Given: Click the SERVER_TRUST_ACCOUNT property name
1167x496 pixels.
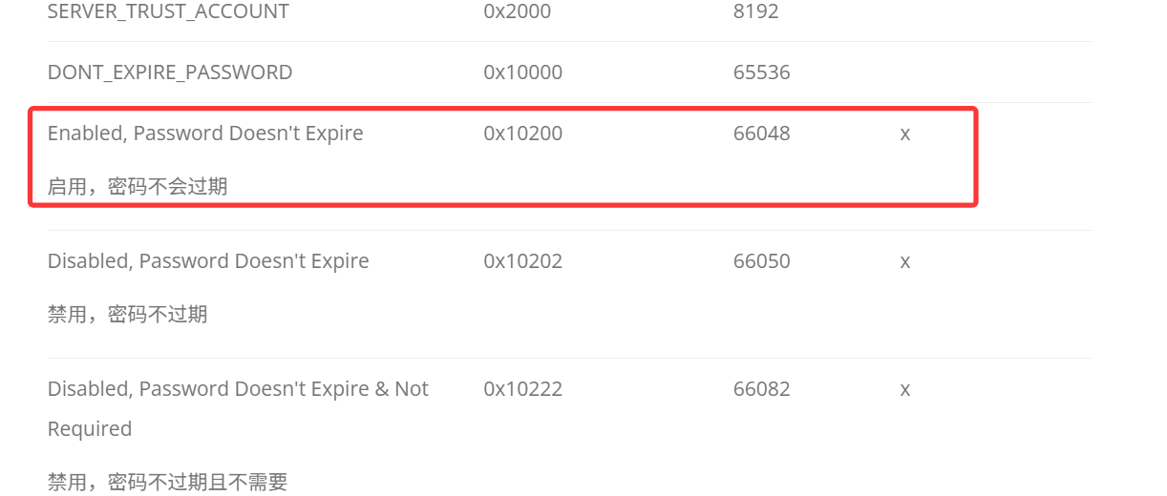Looking at the screenshot, I should 168,11.
